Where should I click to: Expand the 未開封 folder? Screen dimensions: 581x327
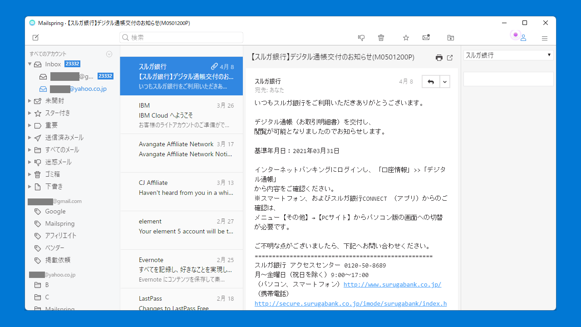(30, 101)
